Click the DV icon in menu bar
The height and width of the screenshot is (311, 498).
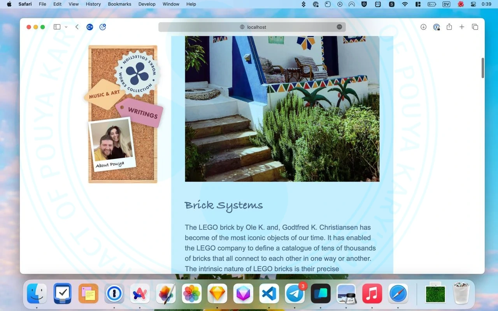click(446, 4)
